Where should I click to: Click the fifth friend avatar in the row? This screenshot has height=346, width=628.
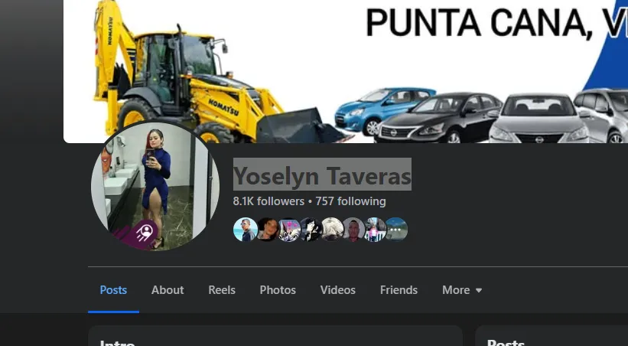click(332, 230)
